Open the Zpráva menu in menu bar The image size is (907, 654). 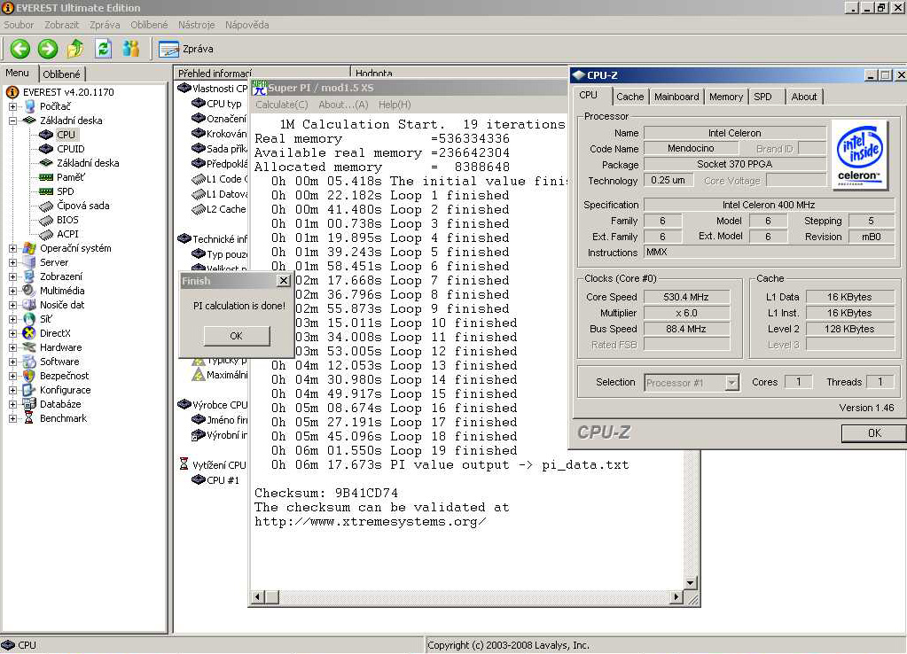(x=105, y=25)
